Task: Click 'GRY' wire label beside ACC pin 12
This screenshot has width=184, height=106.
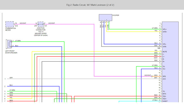Action: coord(156,78)
